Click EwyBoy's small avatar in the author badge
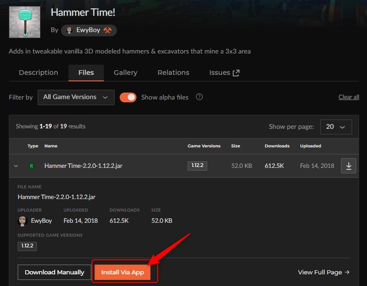The height and width of the screenshot is (286, 367). click(x=69, y=30)
